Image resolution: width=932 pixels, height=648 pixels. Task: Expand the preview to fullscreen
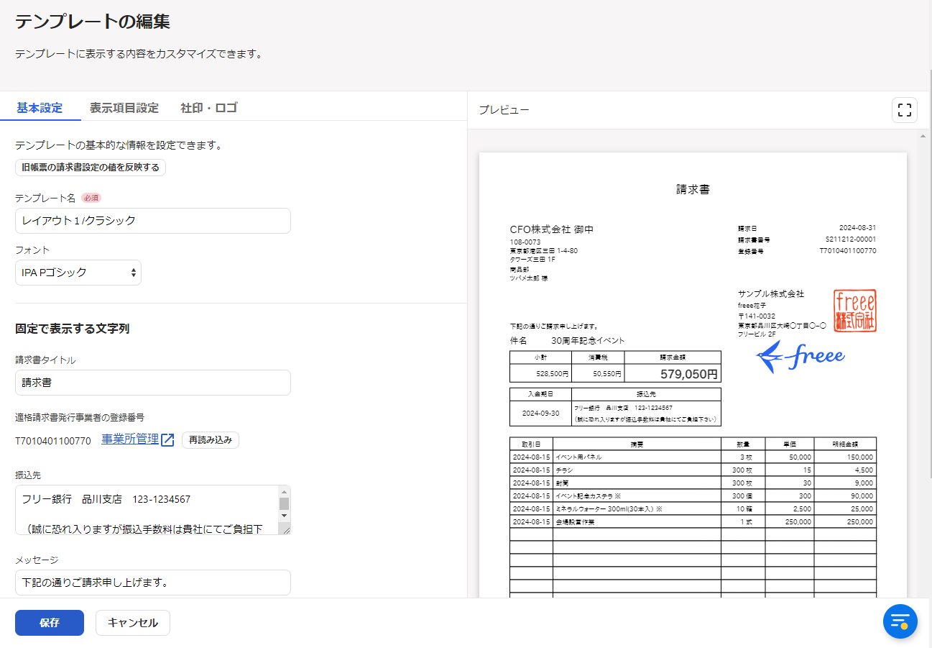point(905,110)
